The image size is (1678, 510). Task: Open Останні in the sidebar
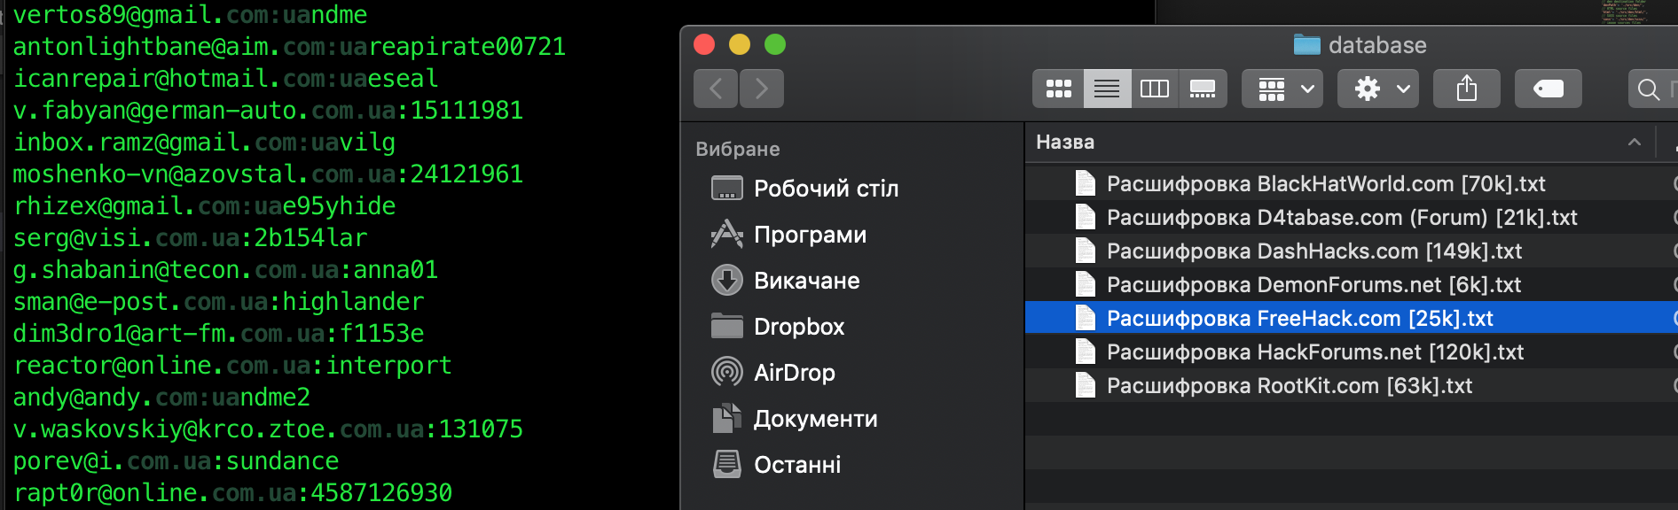pos(777,465)
